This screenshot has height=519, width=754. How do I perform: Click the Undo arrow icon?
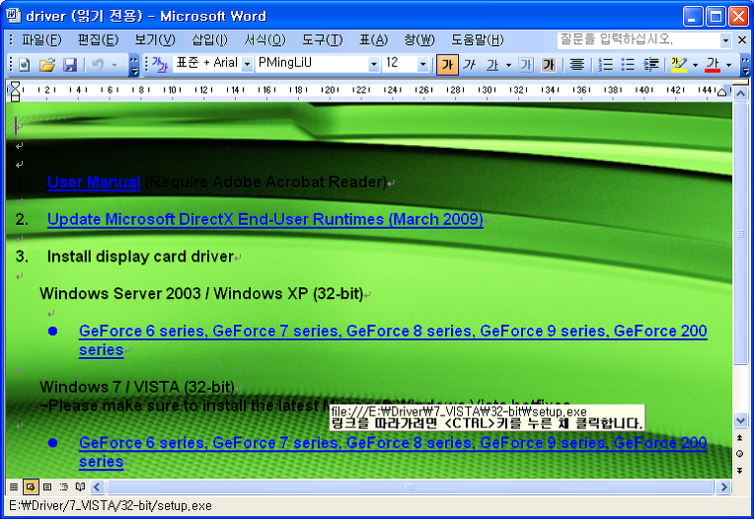click(98, 64)
